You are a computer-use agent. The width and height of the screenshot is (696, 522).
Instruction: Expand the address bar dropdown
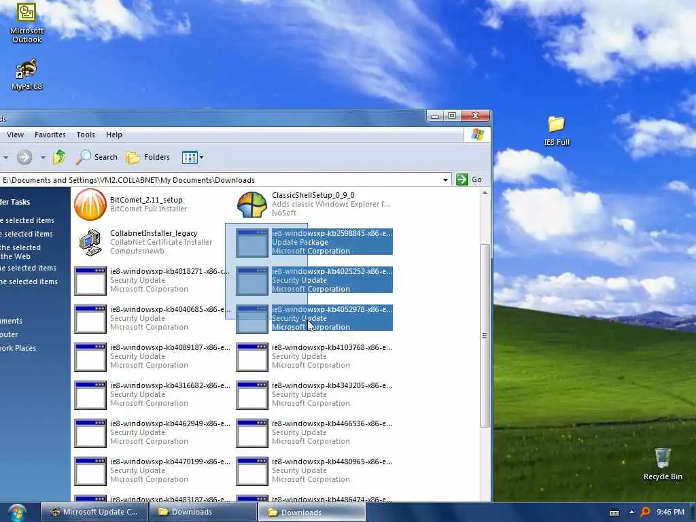[x=445, y=179]
